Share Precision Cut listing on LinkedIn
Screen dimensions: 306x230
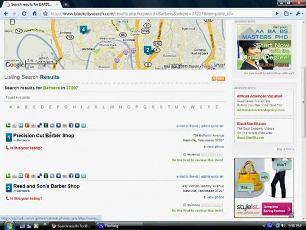click(77, 125)
